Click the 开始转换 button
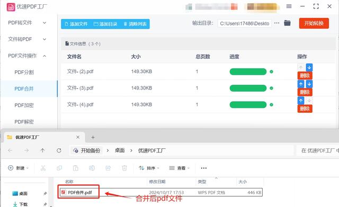This screenshot has width=339, height=207. coord(314,23)
